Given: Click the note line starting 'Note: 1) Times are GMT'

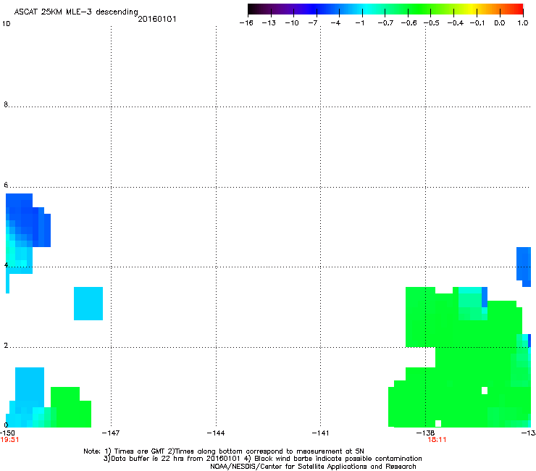Looking at the screenshot, I should pyautogui.click(x=224, y=451).
